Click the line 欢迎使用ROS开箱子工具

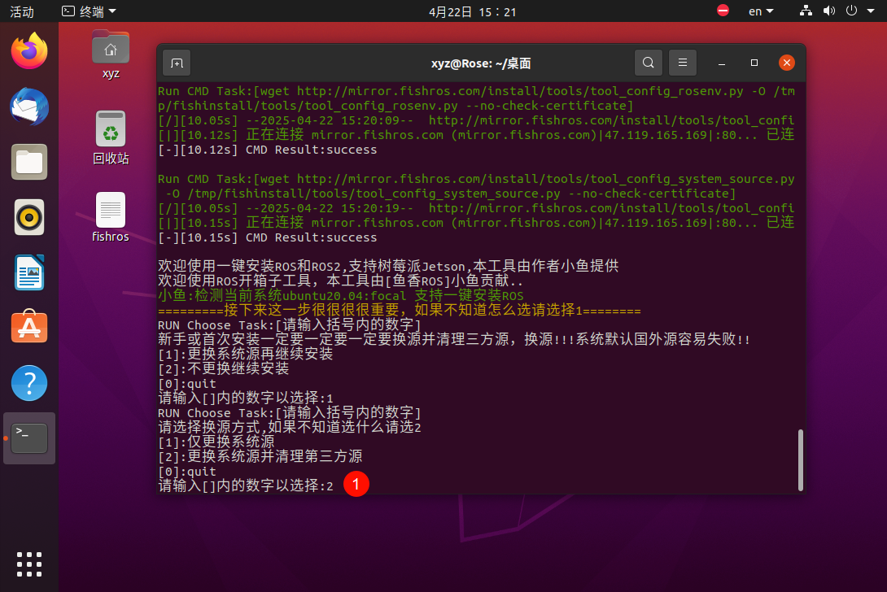tap(340, 281)
